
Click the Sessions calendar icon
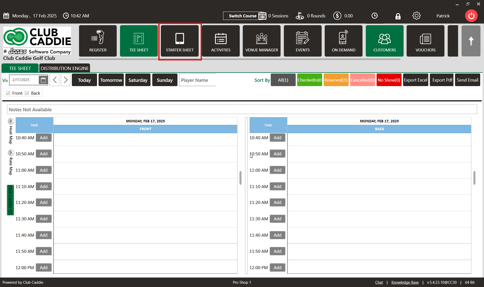pos(262,16)
